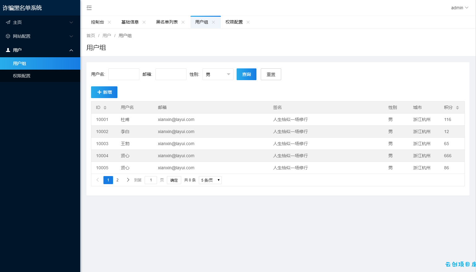The height and width of the screenshot is (272, 476).
Task: Click the 积分 value 116
Action: (448, 119)
